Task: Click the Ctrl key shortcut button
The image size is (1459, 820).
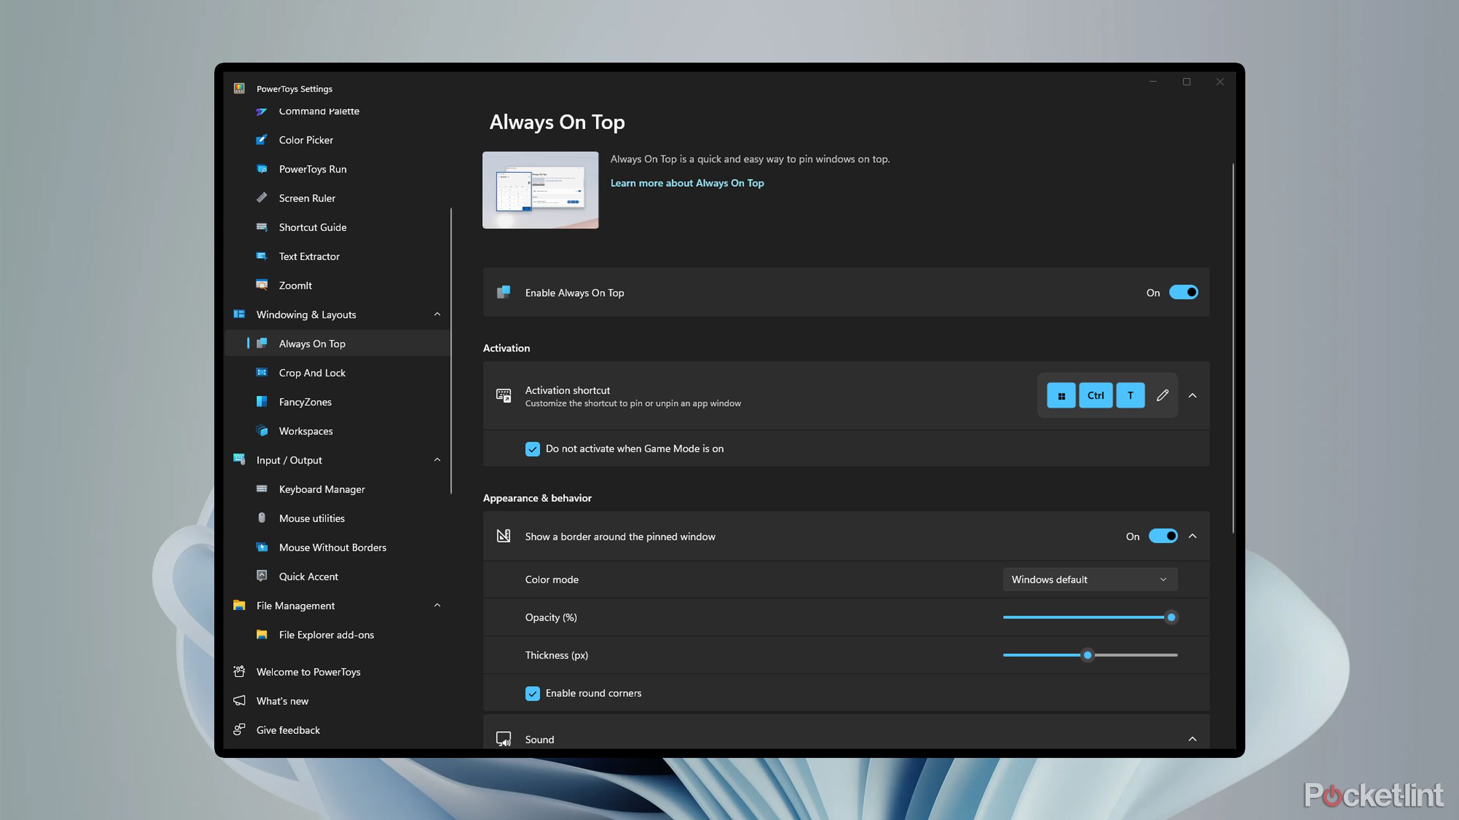Action: [x=1095, y=395]
